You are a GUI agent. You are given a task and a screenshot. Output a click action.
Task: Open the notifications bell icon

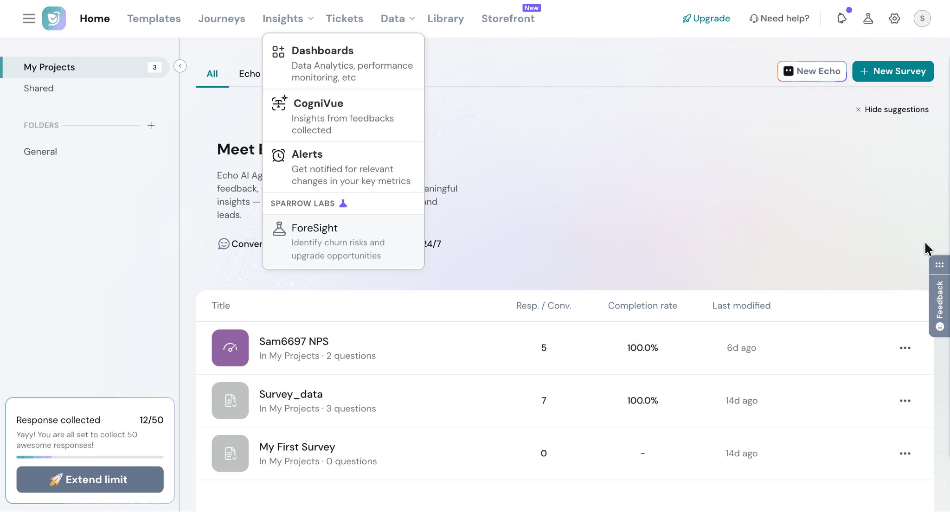coord(841,19)
